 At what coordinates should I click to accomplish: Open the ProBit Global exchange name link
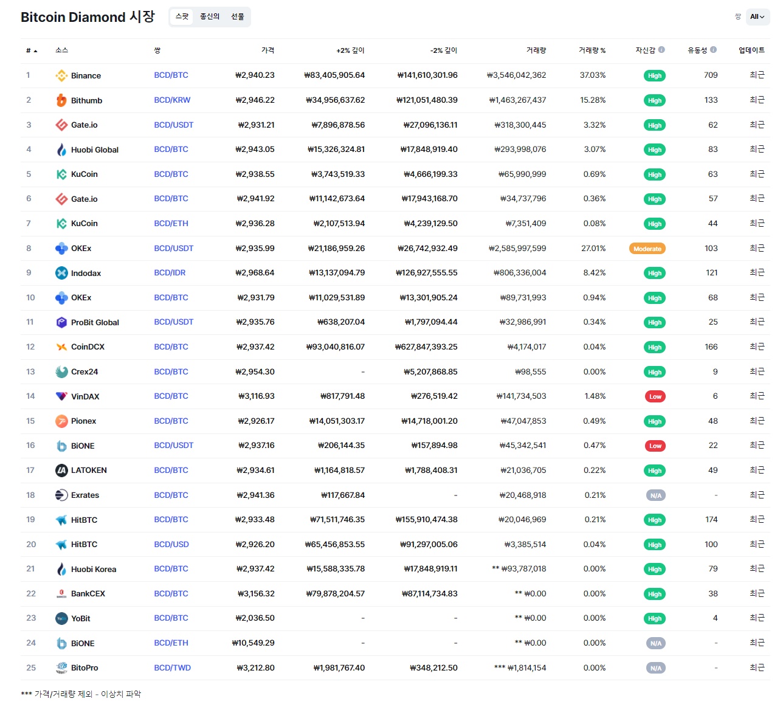pyautogui.click(x=95, y=322)
